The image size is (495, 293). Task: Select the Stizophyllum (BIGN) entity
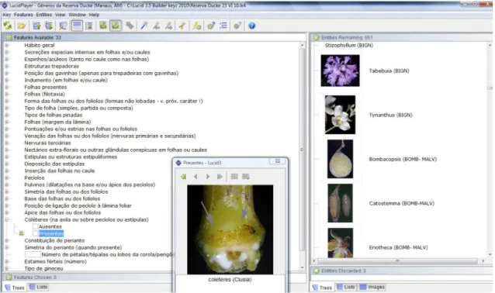349,46
